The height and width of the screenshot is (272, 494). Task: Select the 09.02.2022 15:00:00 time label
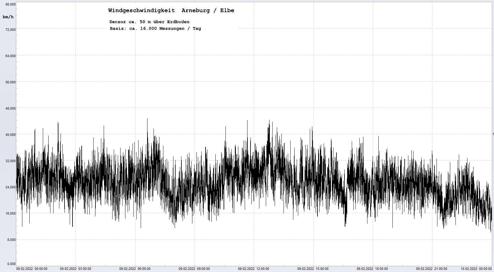(313, 269)
